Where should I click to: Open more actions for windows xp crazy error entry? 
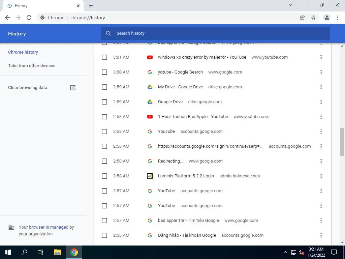tap(321, 57)
